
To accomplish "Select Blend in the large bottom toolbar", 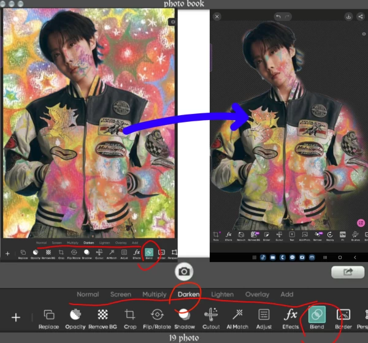I will tap(317, 318).
